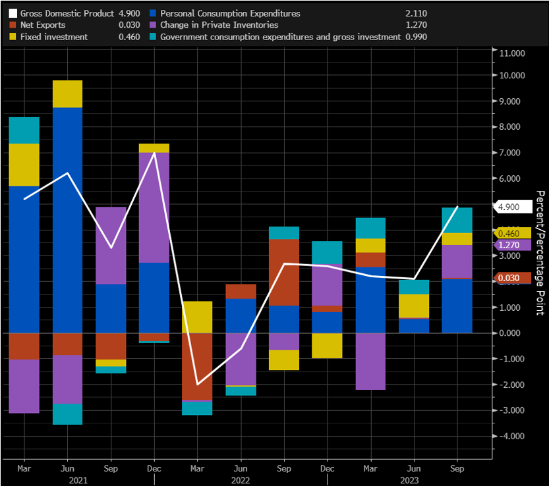Image resolution: width=549 pixels, height=486 pixels.
Task: Select the Net Exports legend label
Action: (x=43, y=25)
